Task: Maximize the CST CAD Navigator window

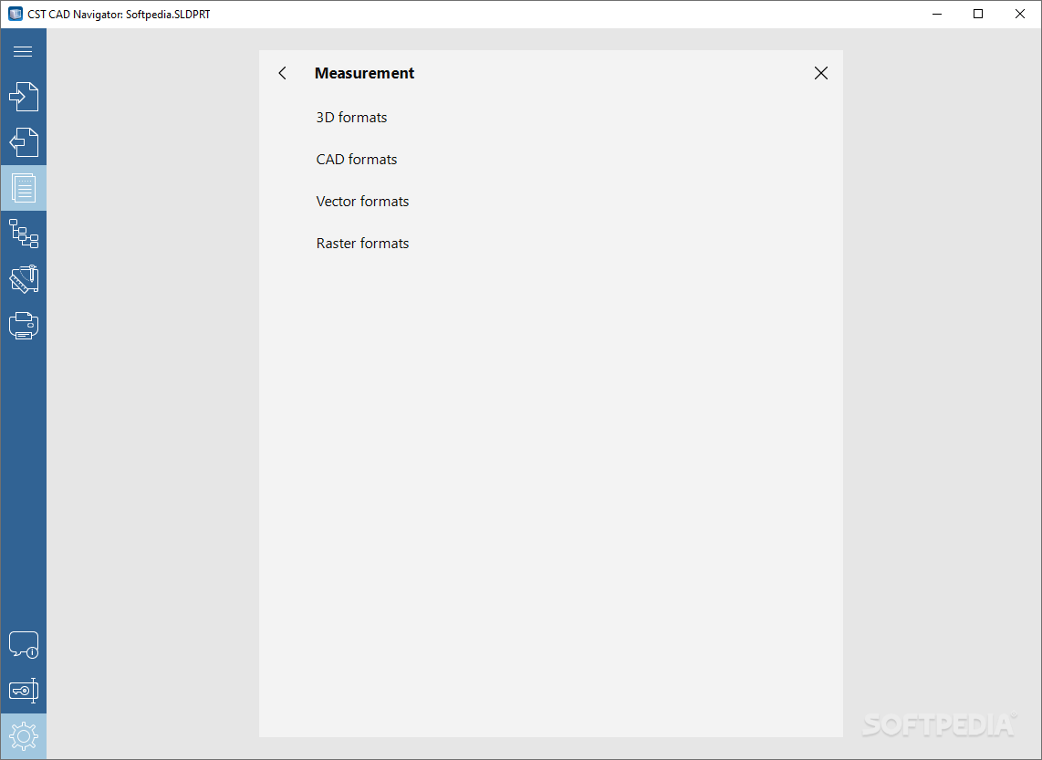Action: (978, 14)
